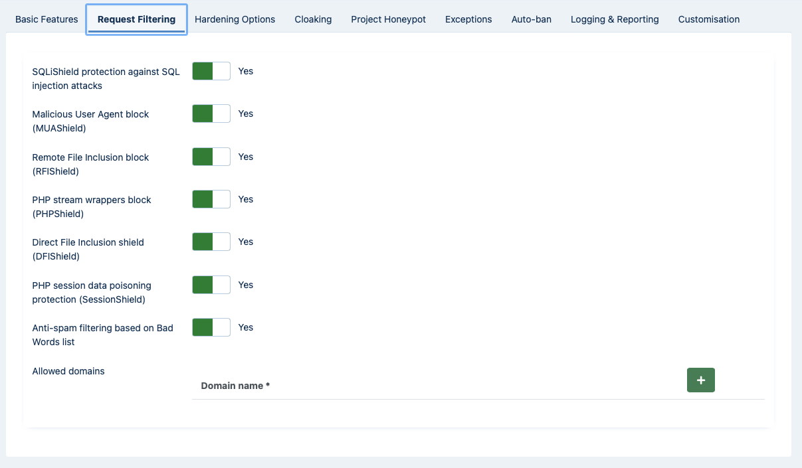Image resolution: width=802 pixels, height=468 pixels.
Task: Switch to Hardening Options tab
Action: tap(235, 19)
